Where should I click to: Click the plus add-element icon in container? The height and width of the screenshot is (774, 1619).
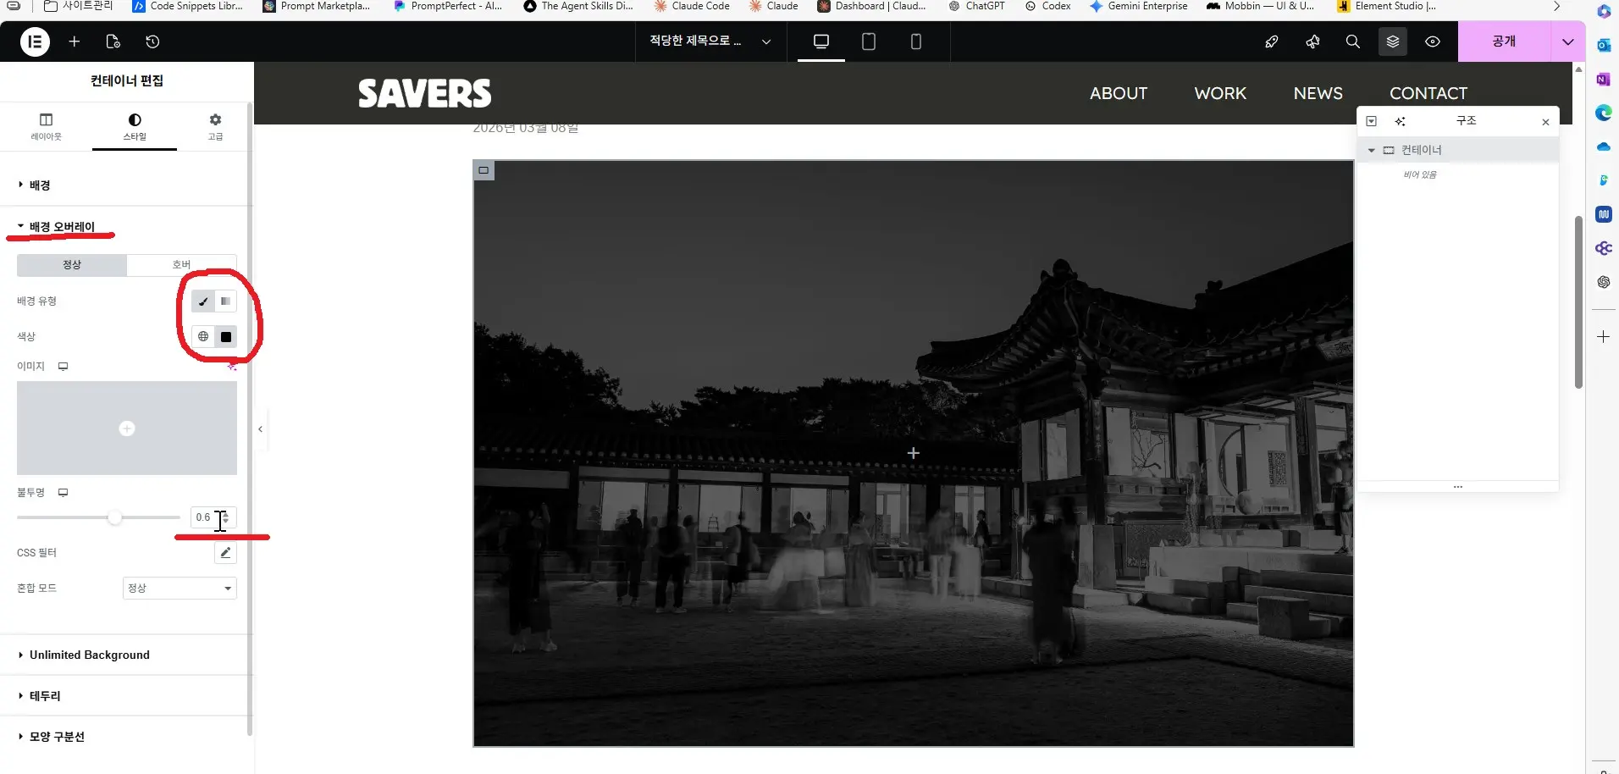coord(914,454)
